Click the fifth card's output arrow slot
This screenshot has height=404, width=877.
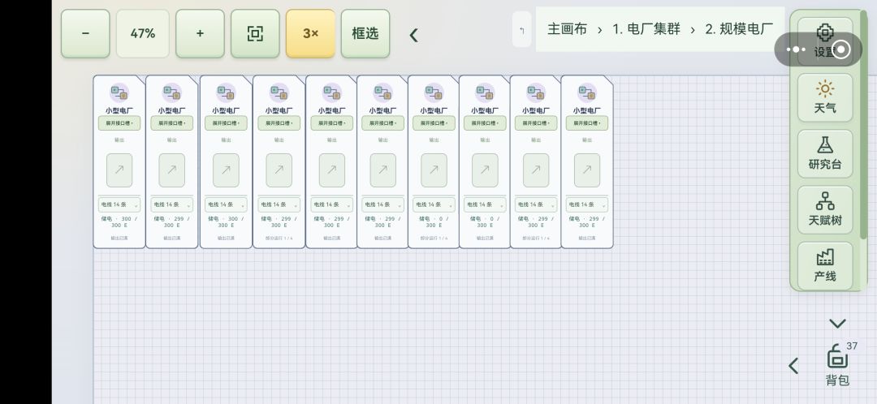pyautogui.click(x=331, y=170)
